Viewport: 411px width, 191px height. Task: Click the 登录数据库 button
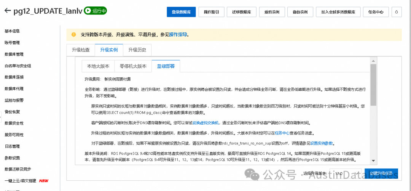coord(181,12)
